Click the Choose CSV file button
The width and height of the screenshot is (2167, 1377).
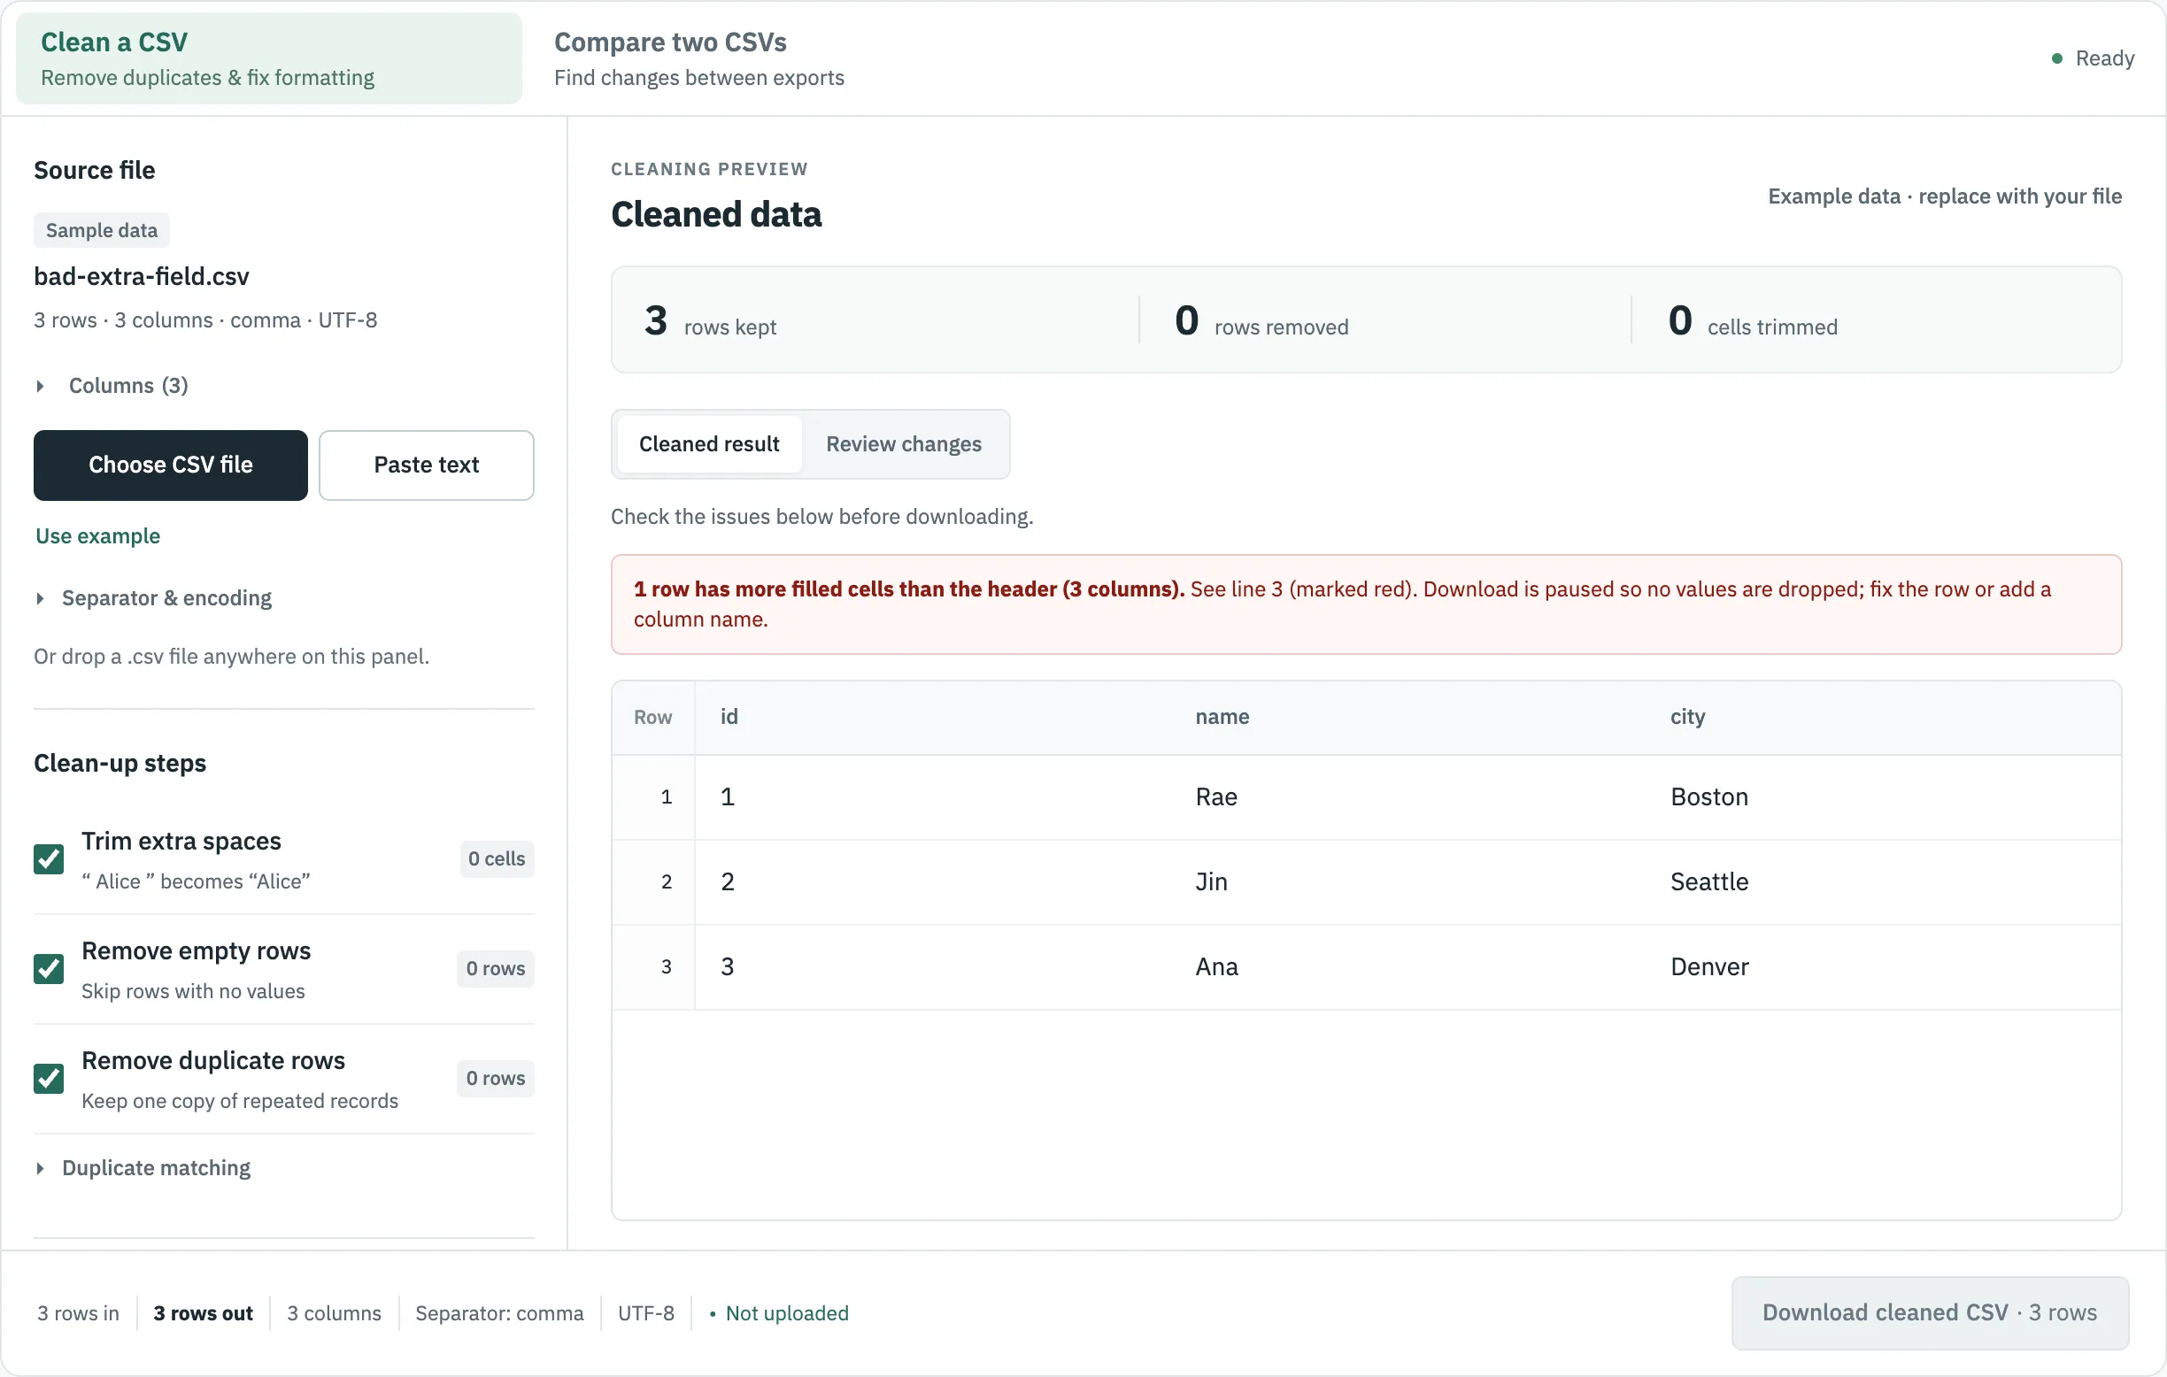point(170,465)
